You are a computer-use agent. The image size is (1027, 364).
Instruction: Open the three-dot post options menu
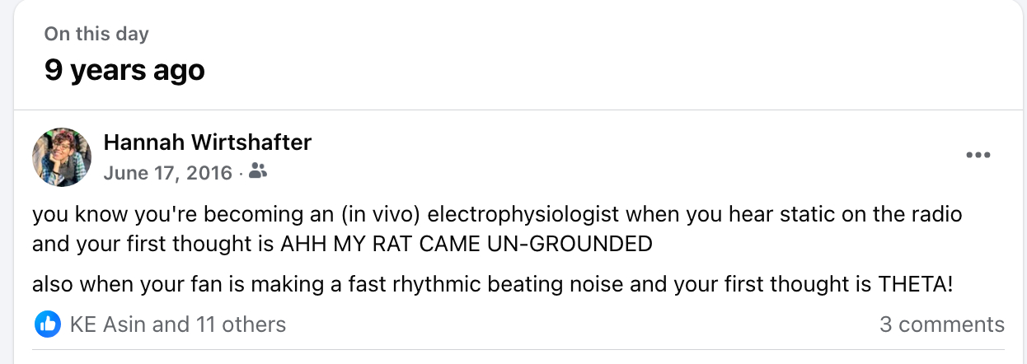978,155
